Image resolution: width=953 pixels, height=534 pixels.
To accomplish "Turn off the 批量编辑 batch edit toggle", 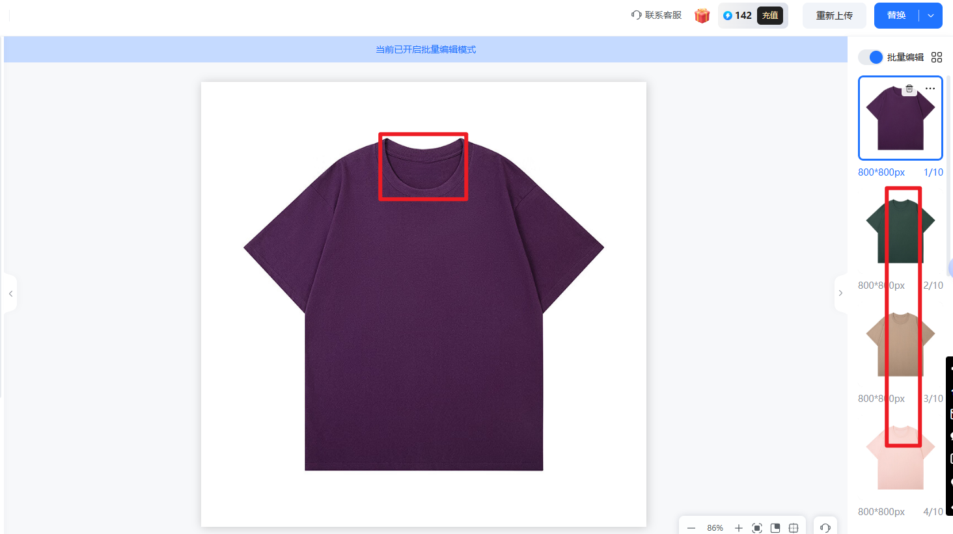I will point(870,57).
